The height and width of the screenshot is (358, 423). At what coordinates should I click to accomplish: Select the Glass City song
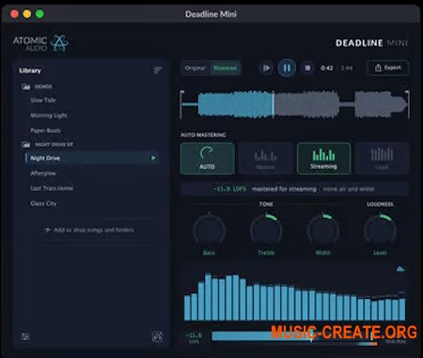[x=43, y=204]
